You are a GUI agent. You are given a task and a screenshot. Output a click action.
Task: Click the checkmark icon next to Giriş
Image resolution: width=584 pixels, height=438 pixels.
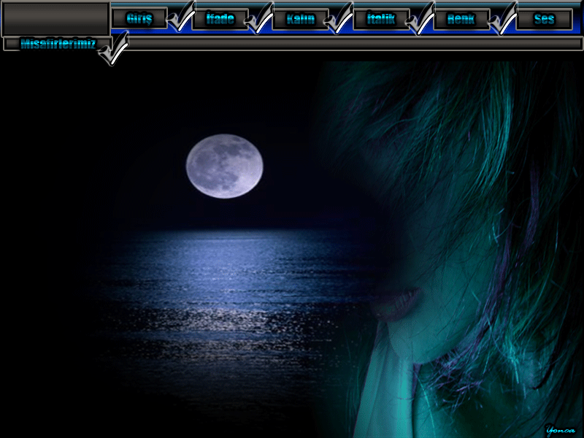[x=180, y=18]
